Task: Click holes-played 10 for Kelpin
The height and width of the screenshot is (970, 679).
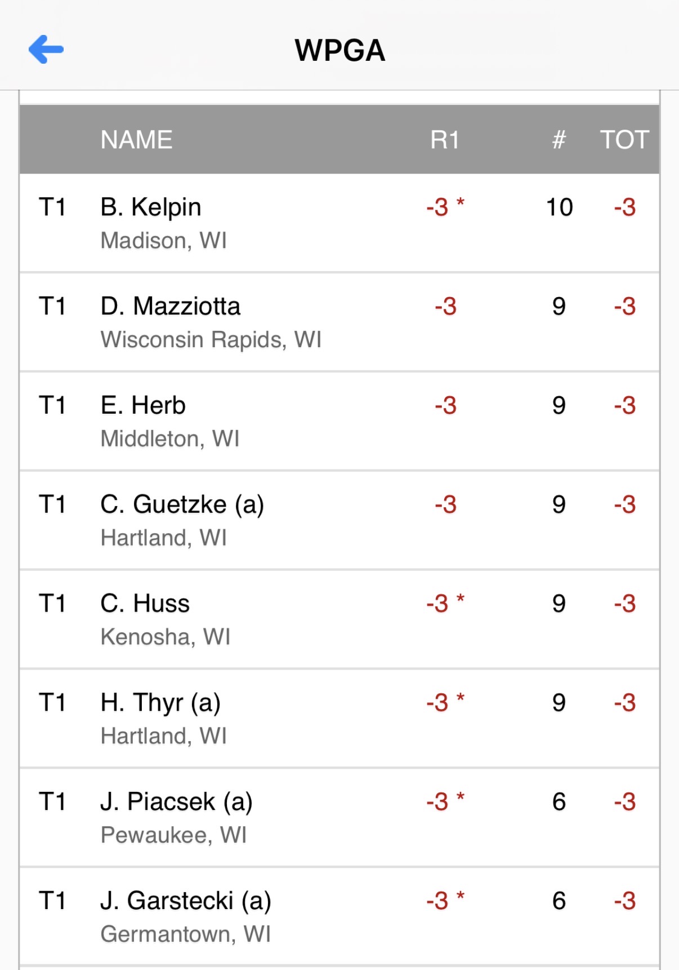Action: click(x=559, y=207)
